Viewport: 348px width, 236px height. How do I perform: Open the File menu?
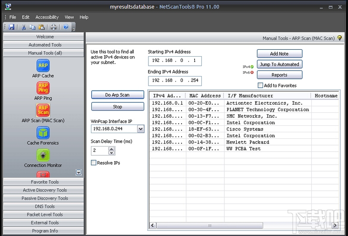[13, 17]
